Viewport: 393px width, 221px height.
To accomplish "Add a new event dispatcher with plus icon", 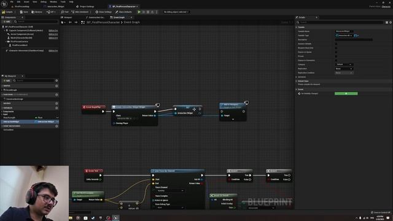I will coord(56,126).
